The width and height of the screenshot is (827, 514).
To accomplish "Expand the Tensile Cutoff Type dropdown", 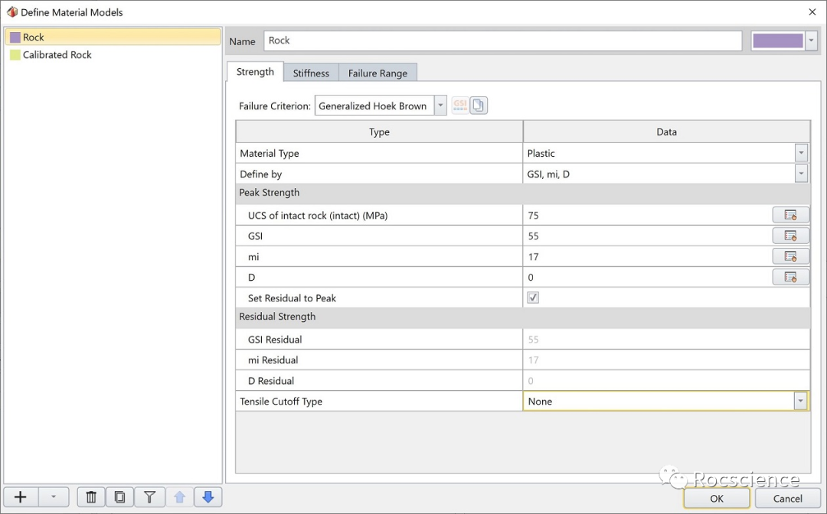I will pos(801,401).
